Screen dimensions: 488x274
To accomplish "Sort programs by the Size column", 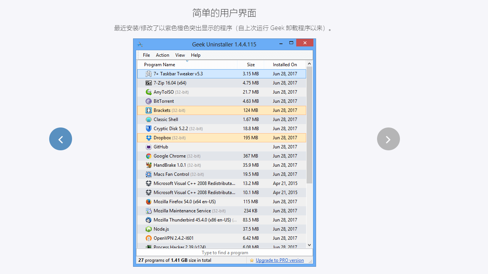I will pos(251,64).
